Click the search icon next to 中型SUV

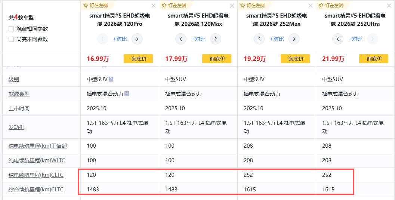click(111, 79)
